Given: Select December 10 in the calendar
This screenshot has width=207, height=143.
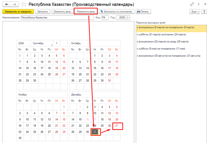Looking at the screenshot, I should coord(95,113).
